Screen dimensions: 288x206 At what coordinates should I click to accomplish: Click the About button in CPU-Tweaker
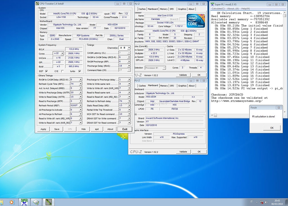point(110,129)
